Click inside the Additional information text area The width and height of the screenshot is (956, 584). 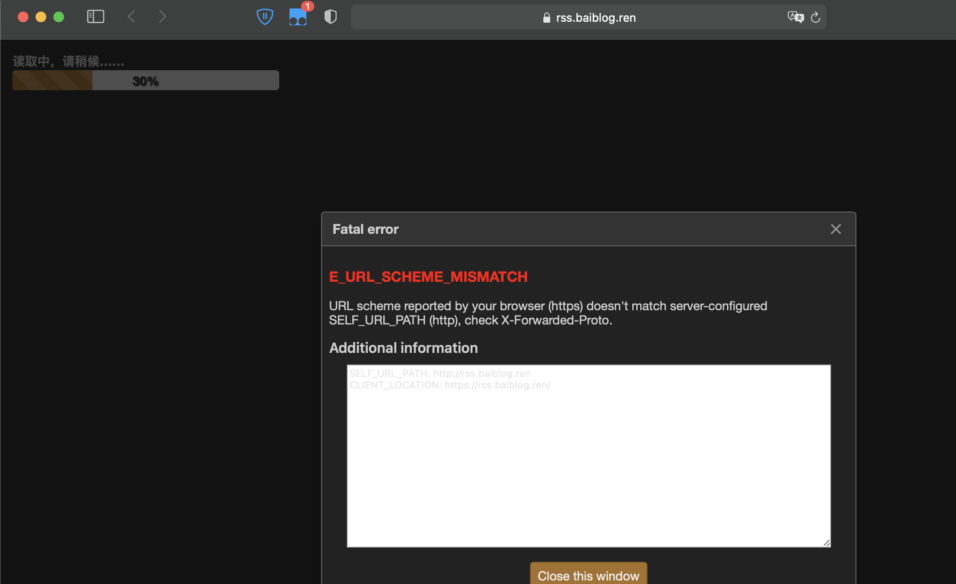tap(589, 456)
